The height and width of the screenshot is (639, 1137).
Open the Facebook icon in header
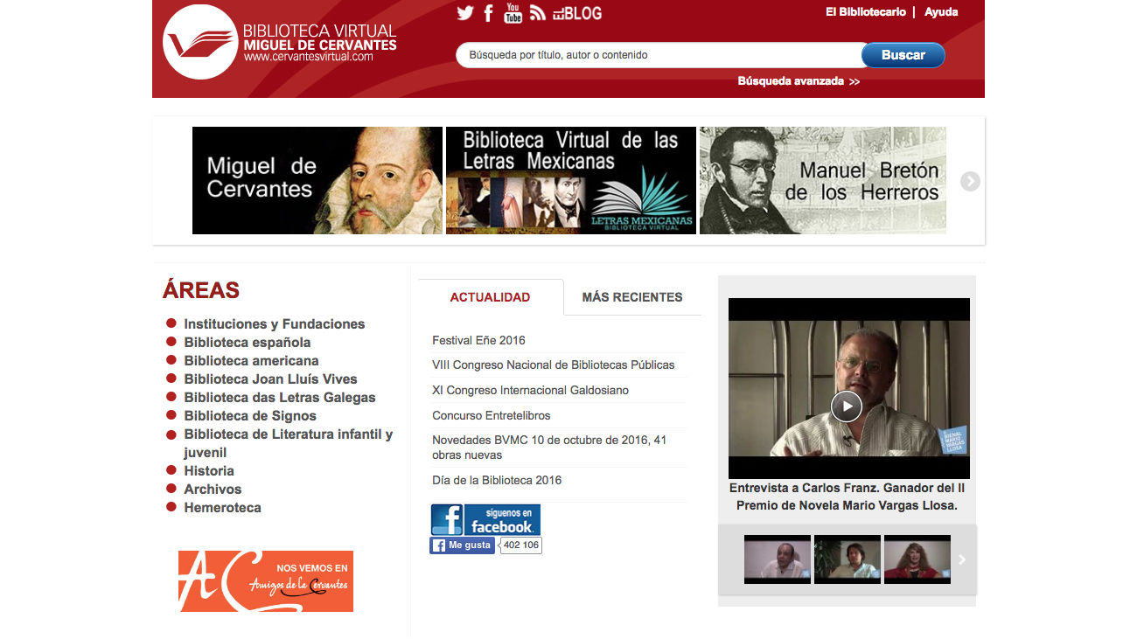pyautogui.click(x=489, y=13)
